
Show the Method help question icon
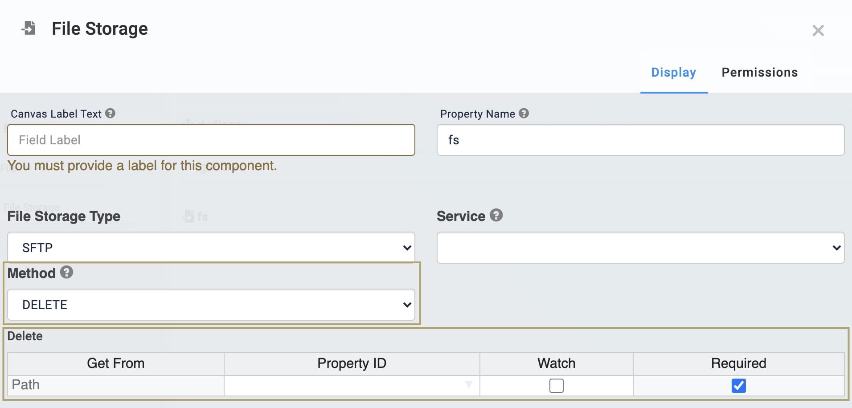(x=66, y=272)
